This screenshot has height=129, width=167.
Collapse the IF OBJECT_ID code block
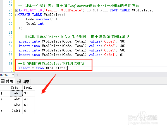pos(16,10)
